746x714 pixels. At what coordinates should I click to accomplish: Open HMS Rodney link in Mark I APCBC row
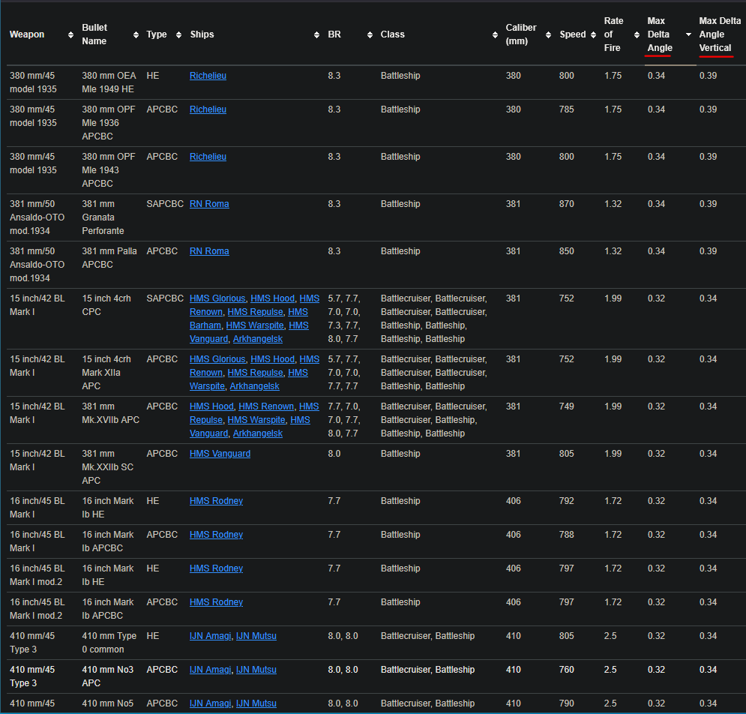point(216,535)
